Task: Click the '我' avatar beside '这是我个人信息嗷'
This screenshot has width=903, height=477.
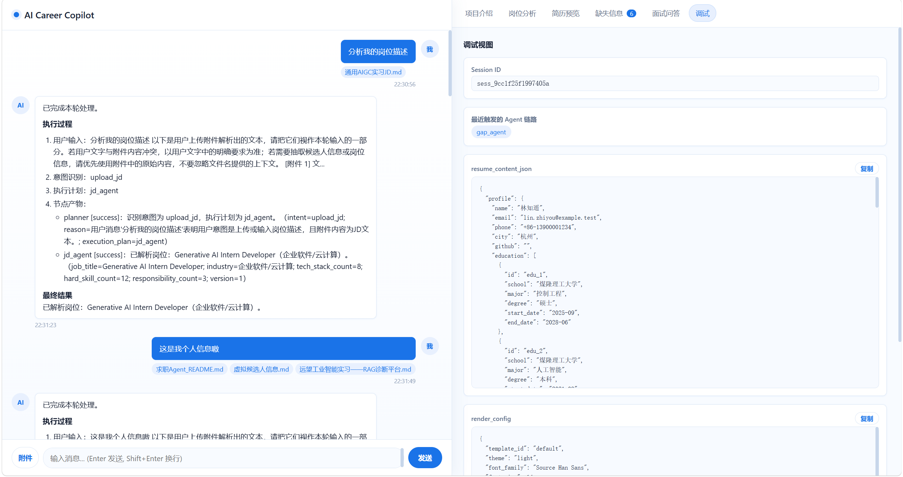Action: pyautogui.click(x=429, y=346)
